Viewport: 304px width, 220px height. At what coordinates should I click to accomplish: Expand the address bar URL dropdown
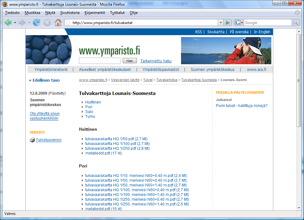coord(220,23)
